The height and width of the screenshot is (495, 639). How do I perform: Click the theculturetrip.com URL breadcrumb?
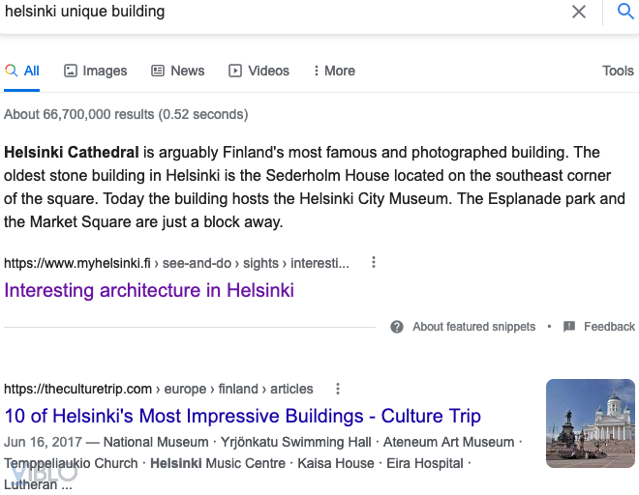[159, 389]
